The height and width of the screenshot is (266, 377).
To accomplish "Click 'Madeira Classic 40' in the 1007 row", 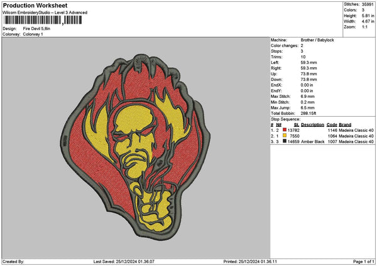I will click(356, 142).
